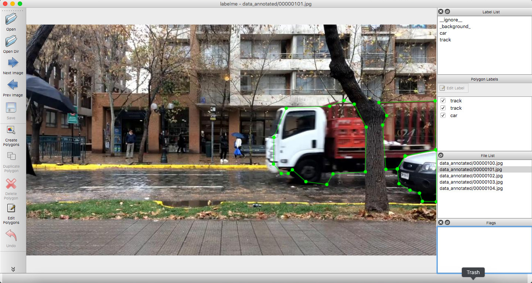The image size is (532, 283).
Task: Click the Delete Polygon red X
Action: (x=11, y=184)
